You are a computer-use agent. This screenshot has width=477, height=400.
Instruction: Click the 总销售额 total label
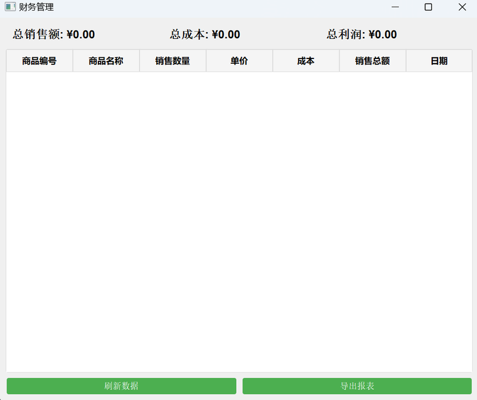(x=54, y=35)
